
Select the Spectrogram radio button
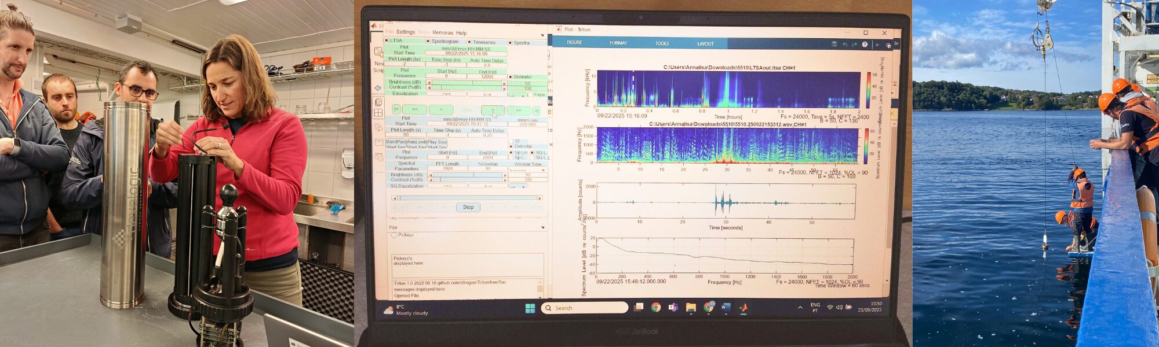[428, 42]
